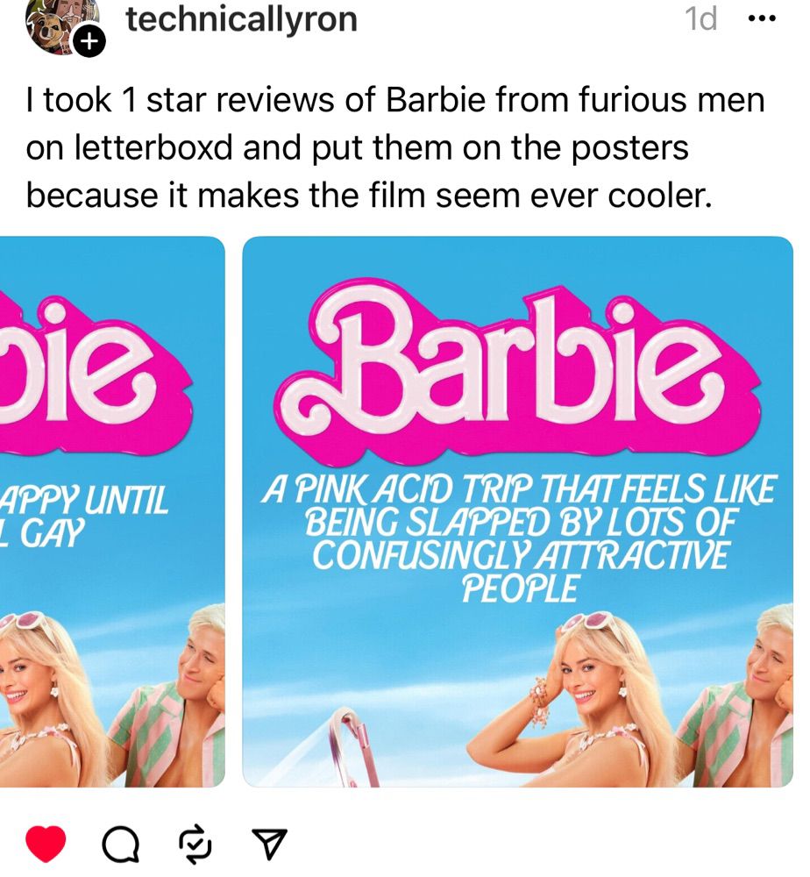Repost using the circular arrows icon
The image size is (810, 877).
coord(195,844)
